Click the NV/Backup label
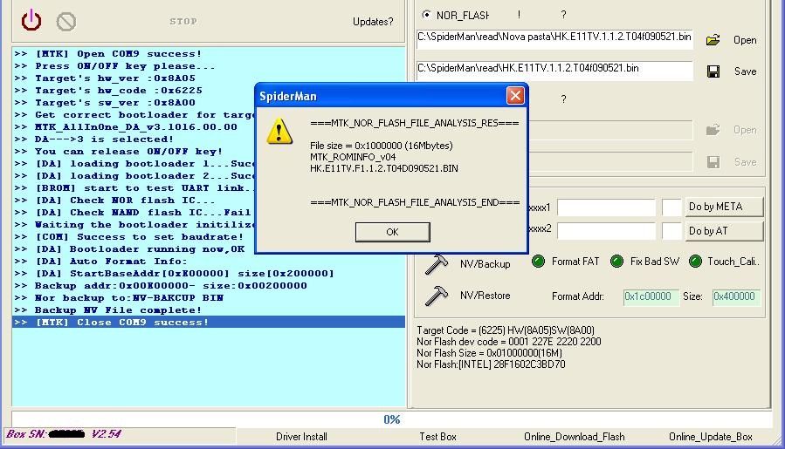The image size is (785, 449). [485, 264]
